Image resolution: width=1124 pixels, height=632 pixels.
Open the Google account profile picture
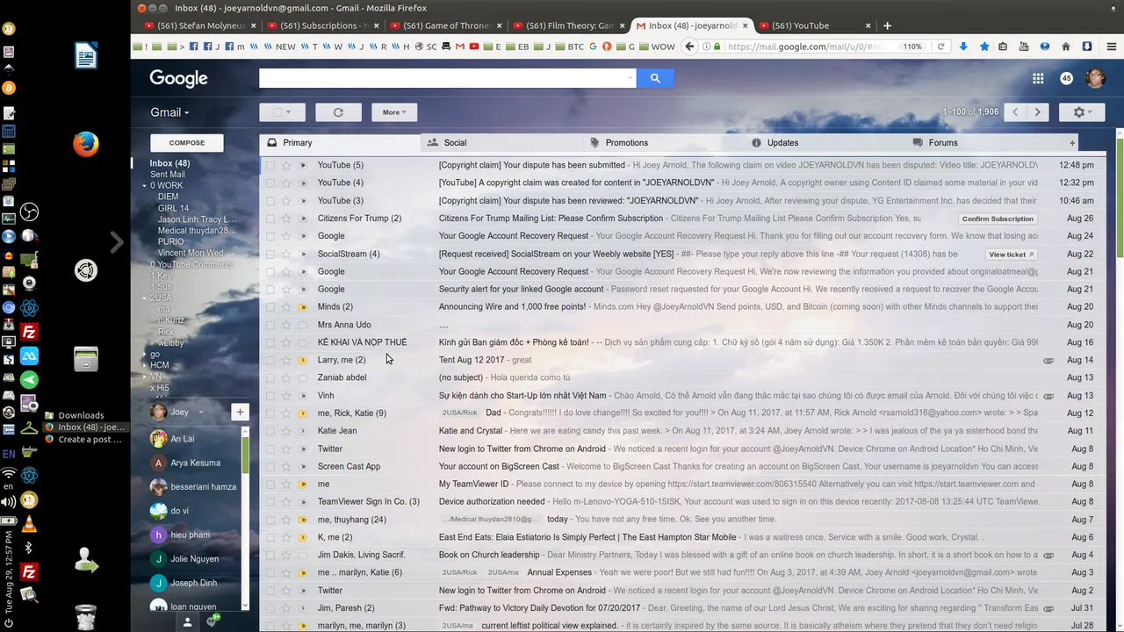point(1095,78)
